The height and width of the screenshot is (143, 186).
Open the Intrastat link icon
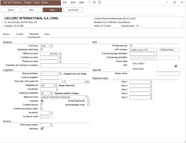tap(42, 129)
